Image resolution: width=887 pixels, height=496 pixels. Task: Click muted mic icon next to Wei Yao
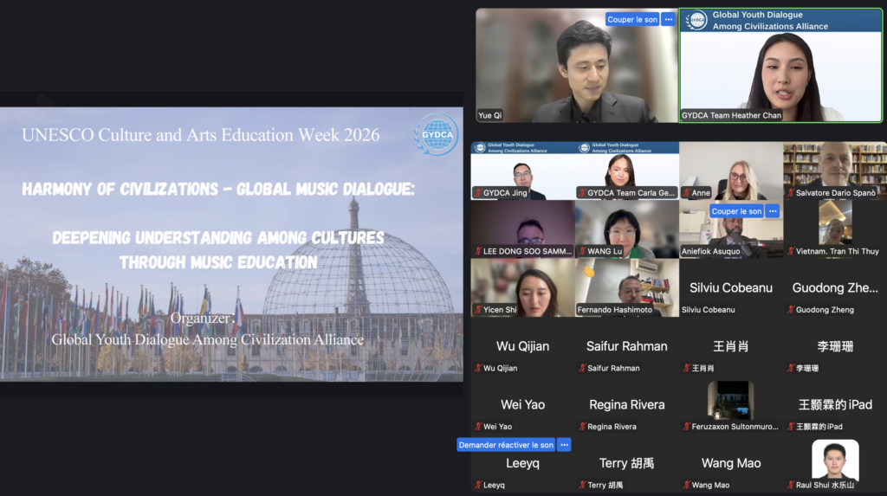click(x=478, y=427)
